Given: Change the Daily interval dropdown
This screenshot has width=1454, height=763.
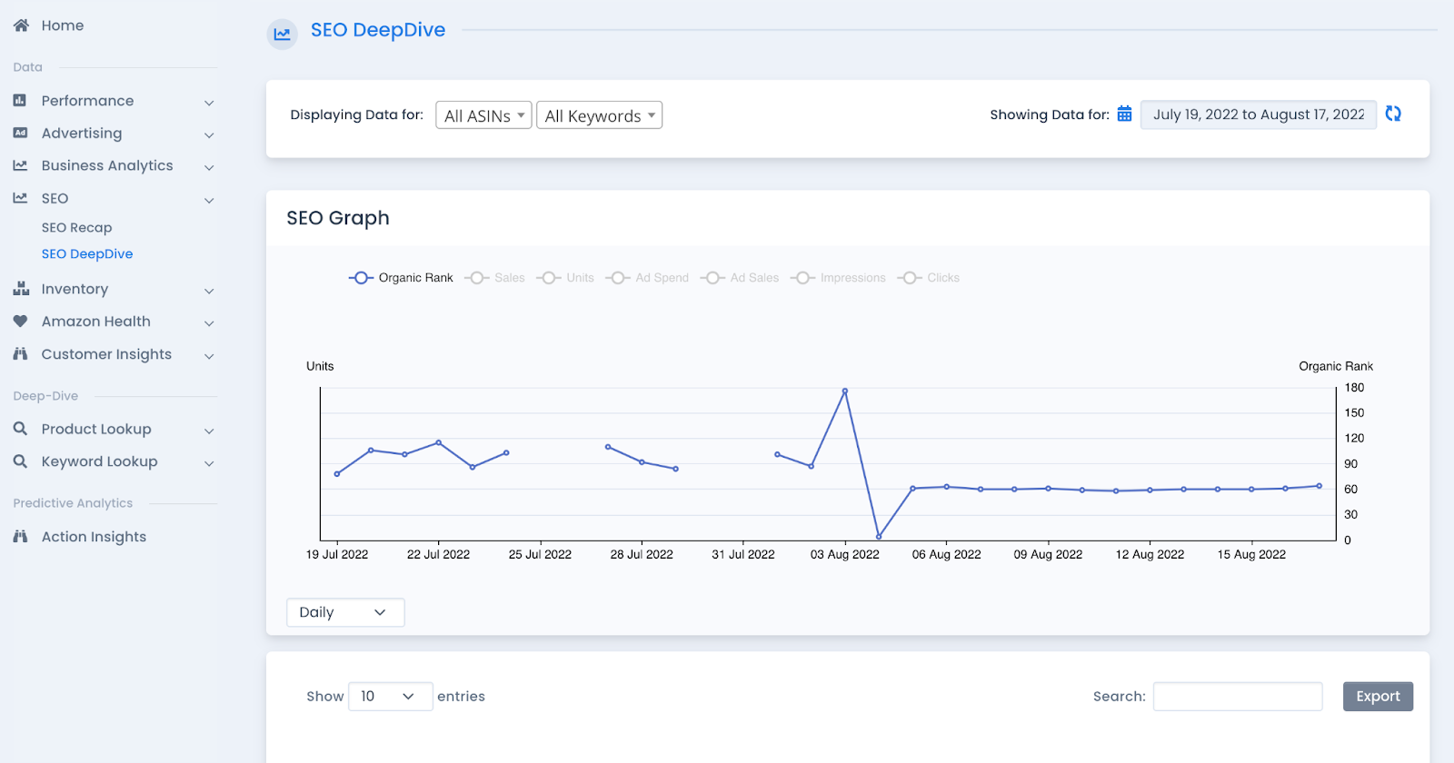Looking at the screenshot, I should point(345,612).
